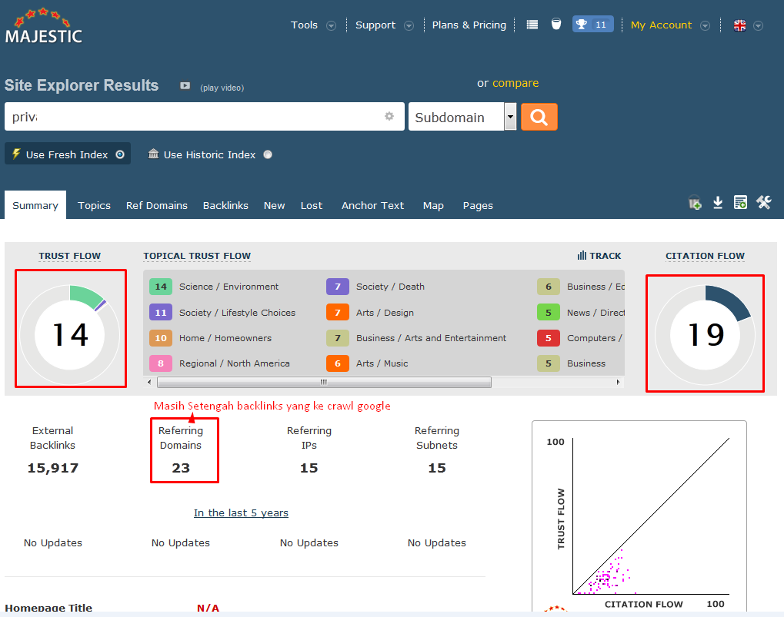Click the purple 11 Society / Lifestyle Choices swatch
This screenshot has width=784, height=617.
(x=161, y=313)
